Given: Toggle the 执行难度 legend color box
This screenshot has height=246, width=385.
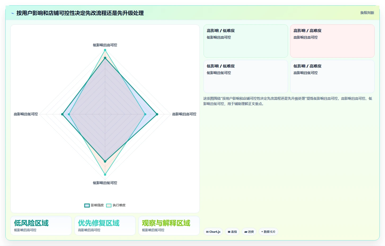Looking at the screenshot, I should 109,206.
